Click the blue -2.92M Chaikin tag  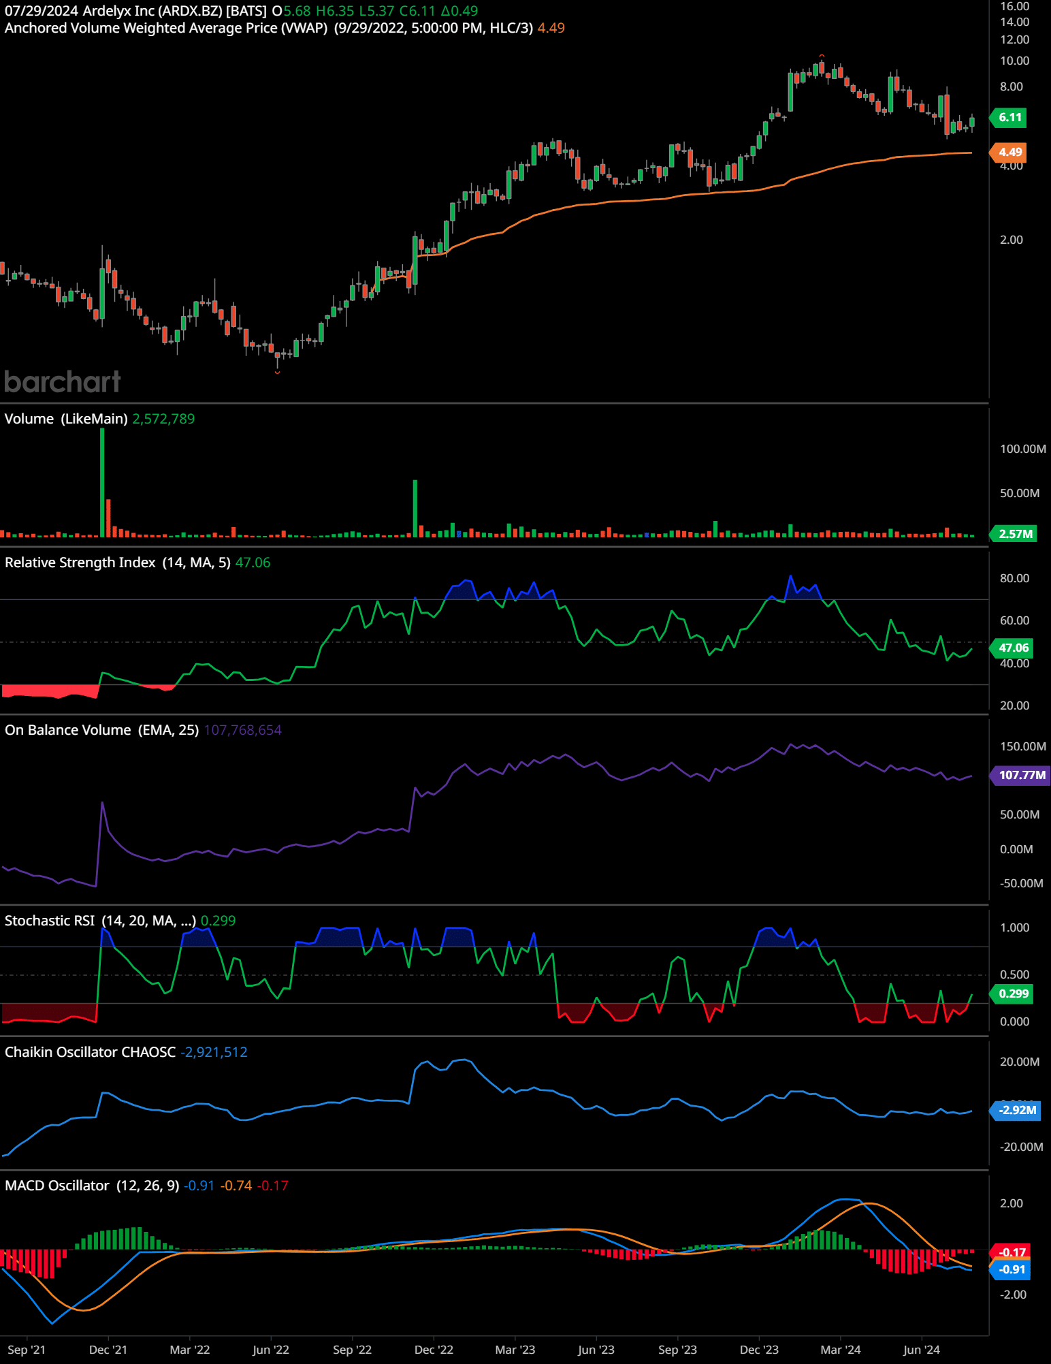1016,1110
